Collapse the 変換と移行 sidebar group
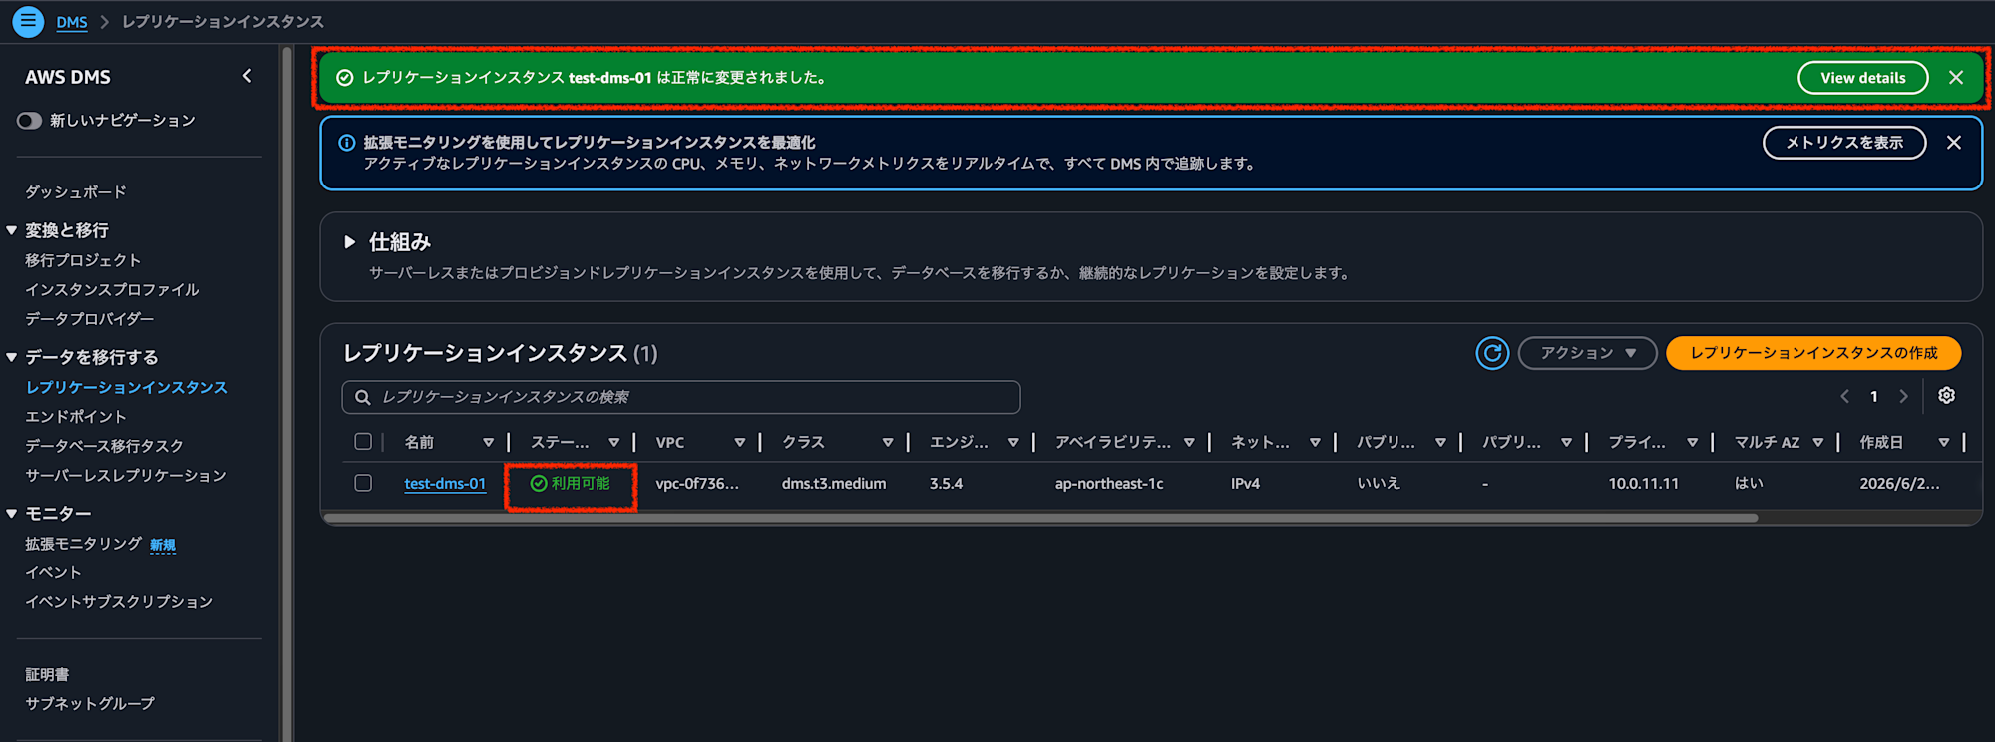This screenshot has width=1995, height=742. tap(12, 230)
